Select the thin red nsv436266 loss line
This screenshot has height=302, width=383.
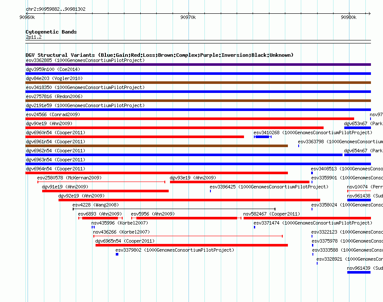coord(188,236)
